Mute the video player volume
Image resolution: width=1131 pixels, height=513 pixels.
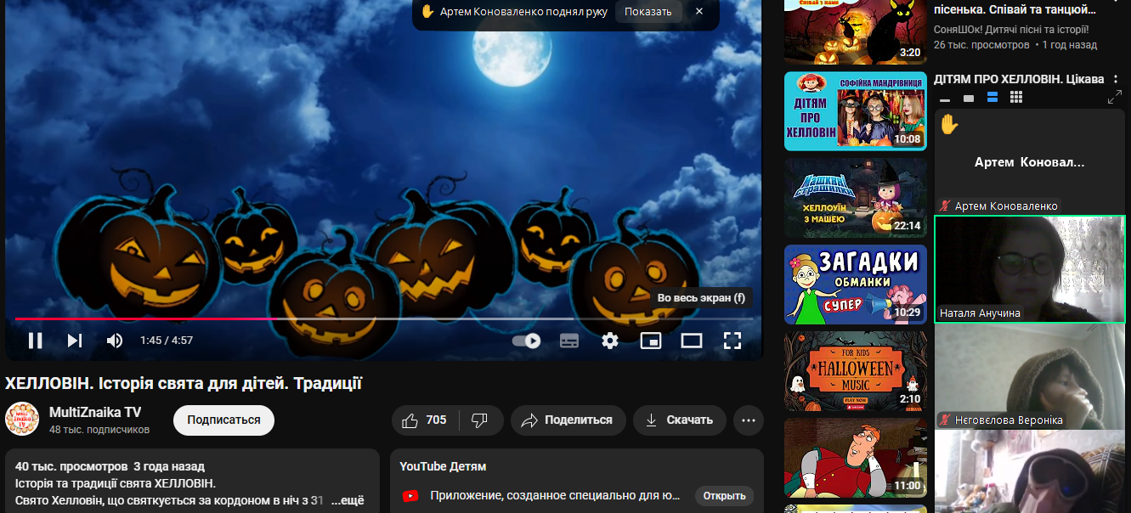tap(115, 341)
